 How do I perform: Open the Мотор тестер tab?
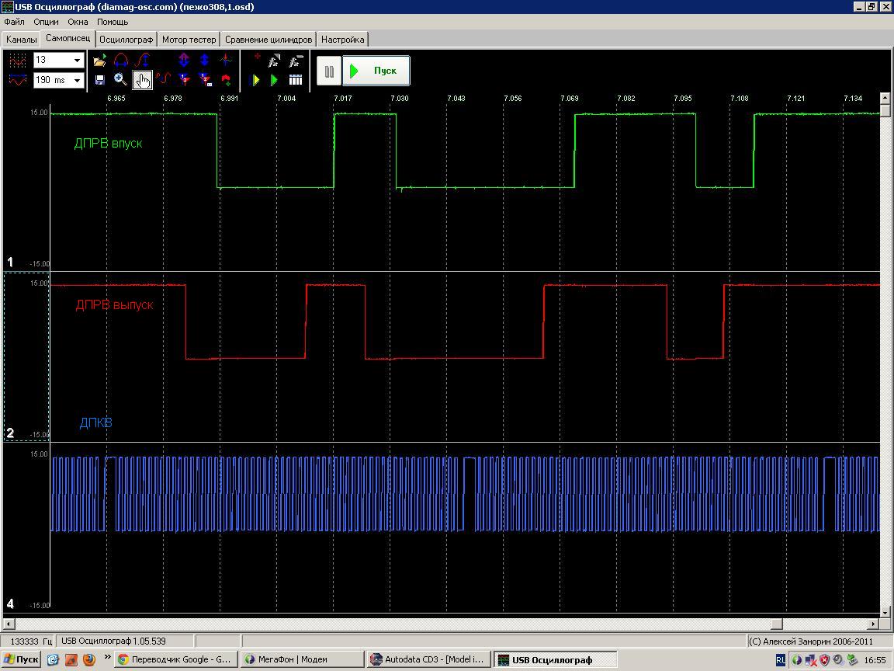point(189,40)
